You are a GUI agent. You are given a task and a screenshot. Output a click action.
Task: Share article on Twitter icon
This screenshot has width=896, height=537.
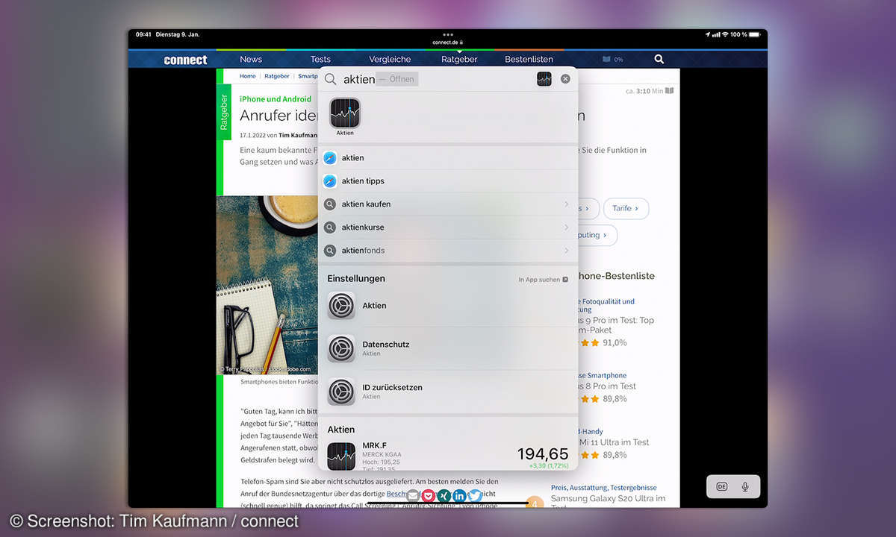(475, 495)
